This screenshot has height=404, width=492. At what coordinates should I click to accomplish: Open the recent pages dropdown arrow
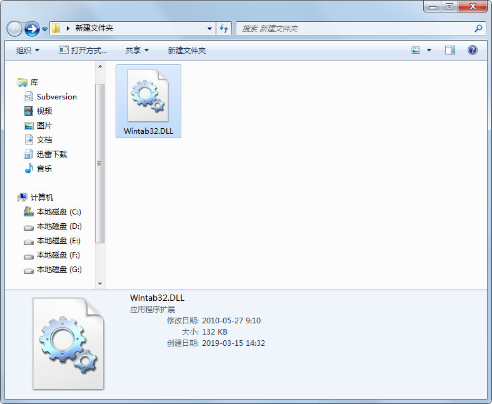pyautogui.click(x=44, y=29)
